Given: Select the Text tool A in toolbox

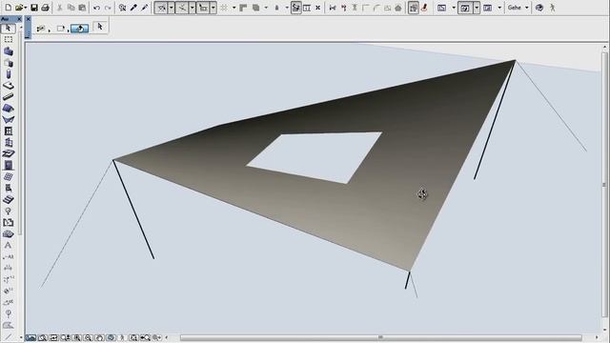Looking at the screenshot, I should click(x=8, y=246).
